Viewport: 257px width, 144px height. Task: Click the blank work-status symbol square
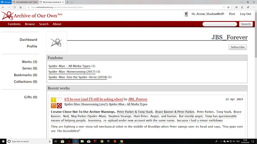click(59, 100)
